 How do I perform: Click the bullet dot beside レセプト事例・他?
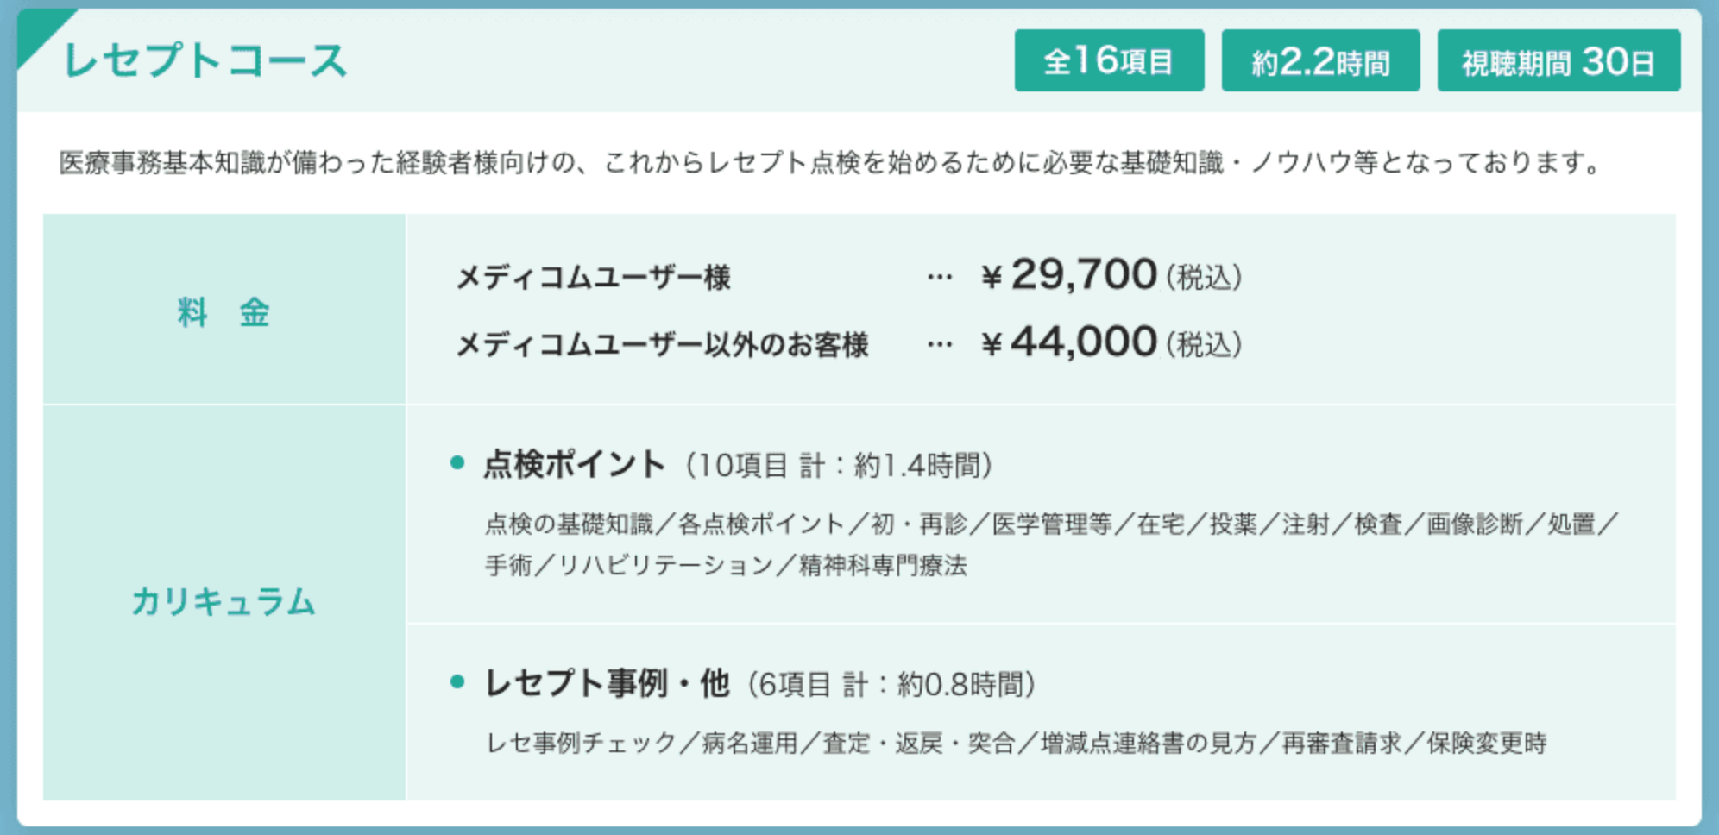tap(457, 682)
